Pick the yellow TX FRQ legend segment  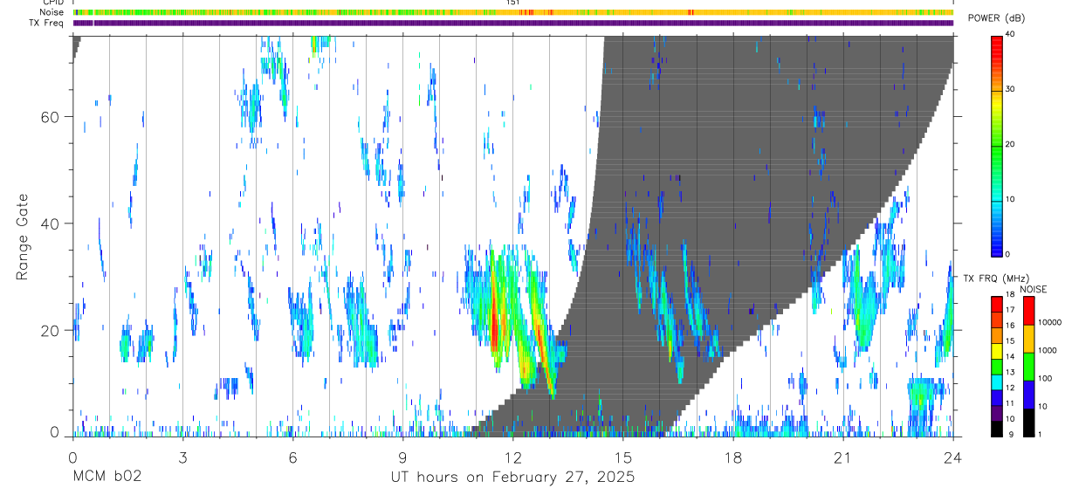point(997,351)
